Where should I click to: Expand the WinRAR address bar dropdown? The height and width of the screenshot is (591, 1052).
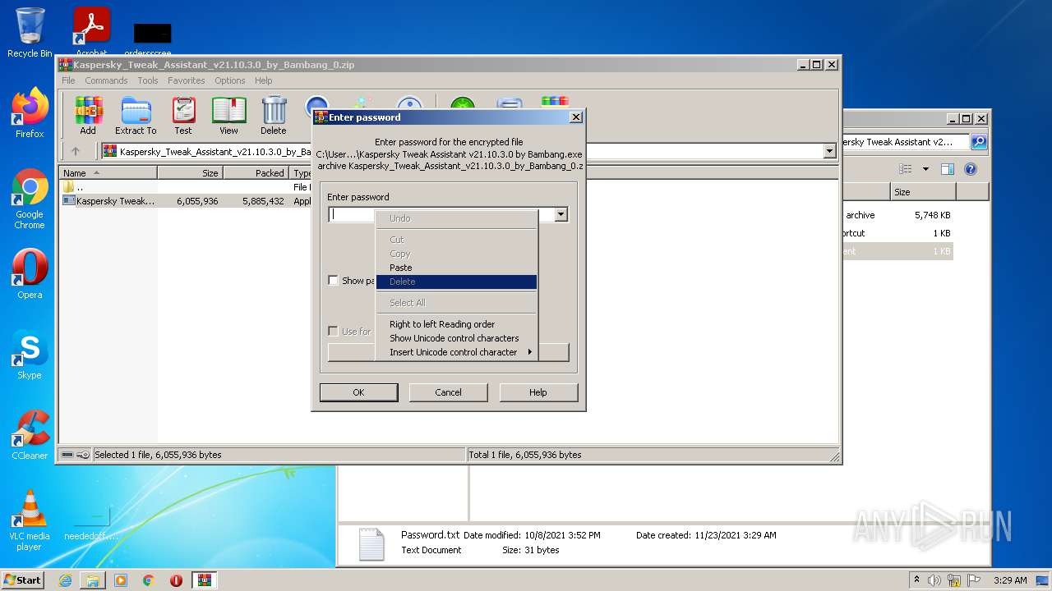click(x=828, y=151)
